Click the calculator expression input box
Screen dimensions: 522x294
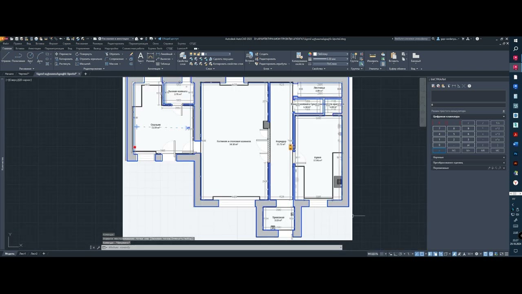tap(469, 105)
